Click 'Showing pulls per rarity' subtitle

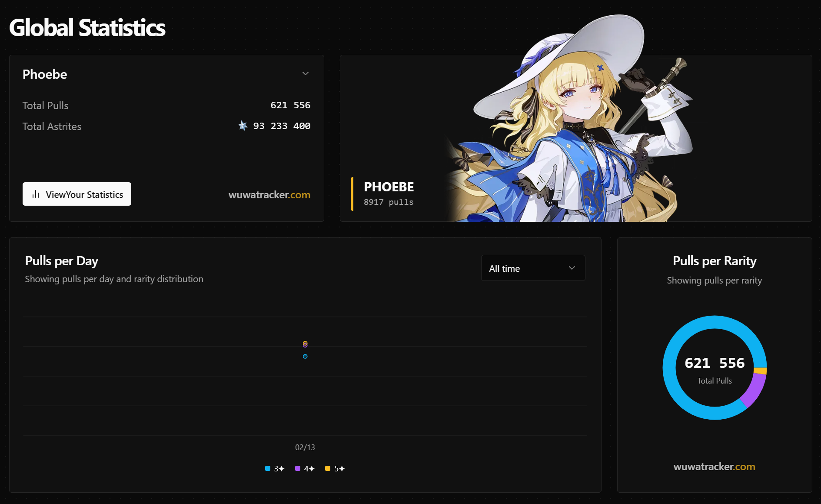pyautogui.click(x=715, y=280)
